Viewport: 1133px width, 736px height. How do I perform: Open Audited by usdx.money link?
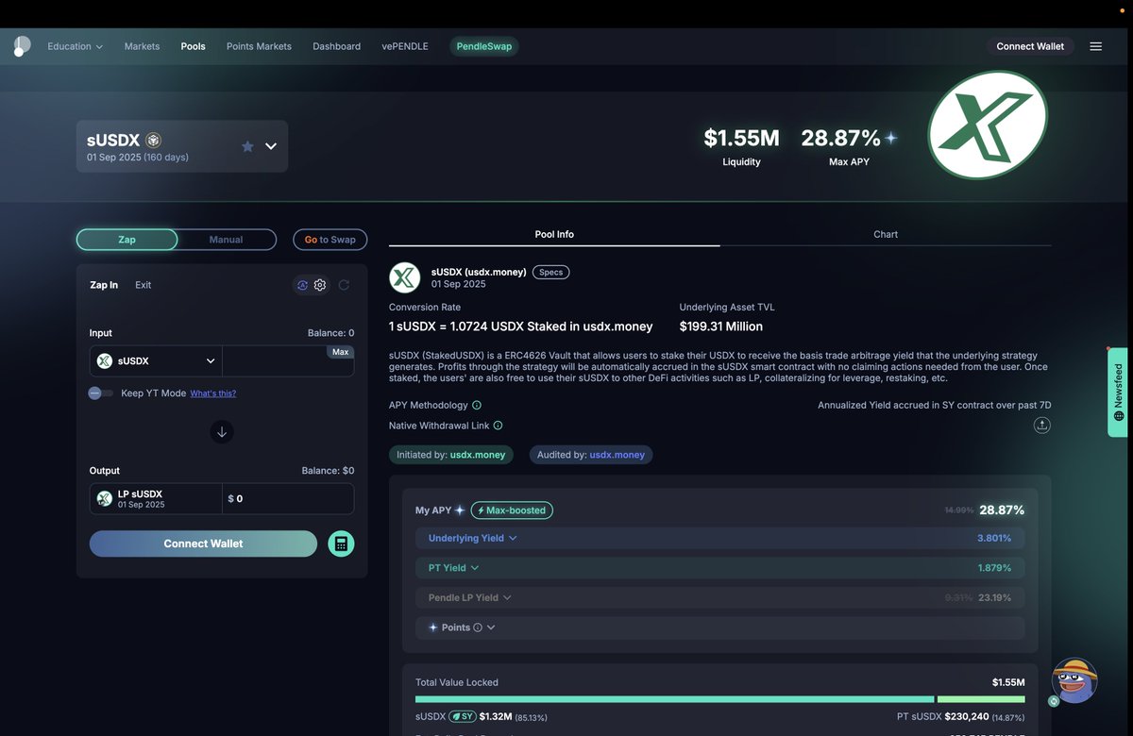[x=591, y=455]
